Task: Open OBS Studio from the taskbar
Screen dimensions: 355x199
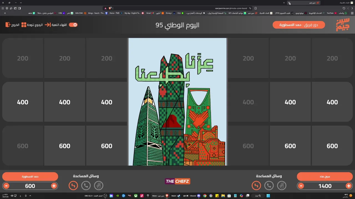Action: click(96, 196)
